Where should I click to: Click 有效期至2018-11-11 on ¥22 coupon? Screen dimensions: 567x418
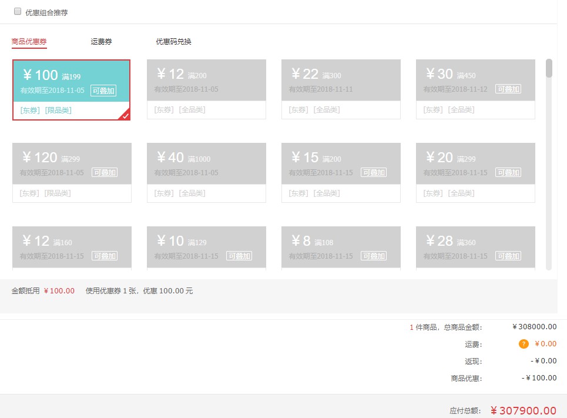pos(321,89)
